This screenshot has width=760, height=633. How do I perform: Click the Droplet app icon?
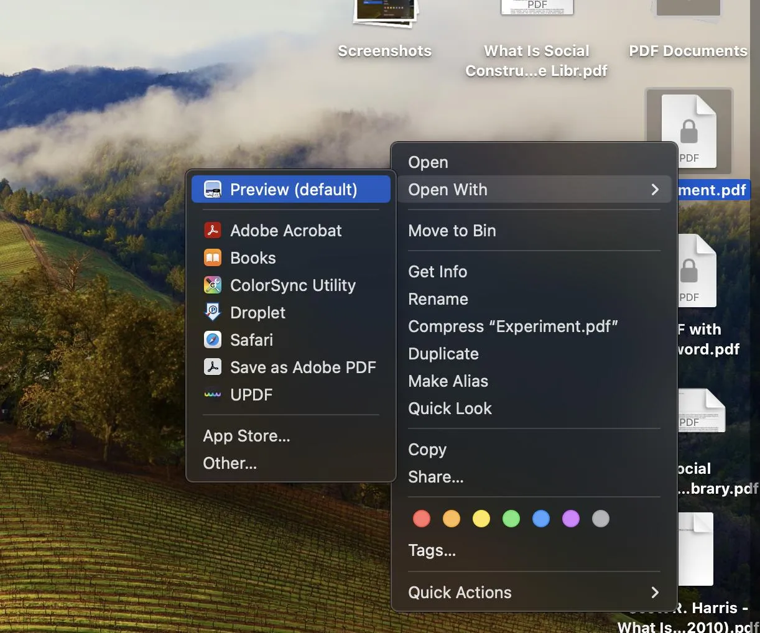[213, 313]
